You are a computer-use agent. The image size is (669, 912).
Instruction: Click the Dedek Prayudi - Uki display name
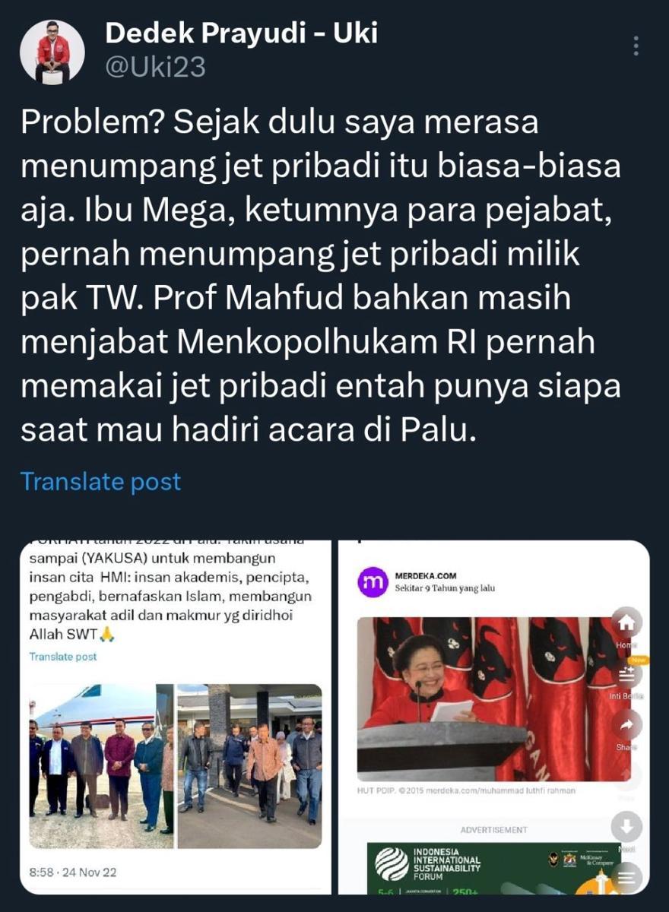coord(241,33)
